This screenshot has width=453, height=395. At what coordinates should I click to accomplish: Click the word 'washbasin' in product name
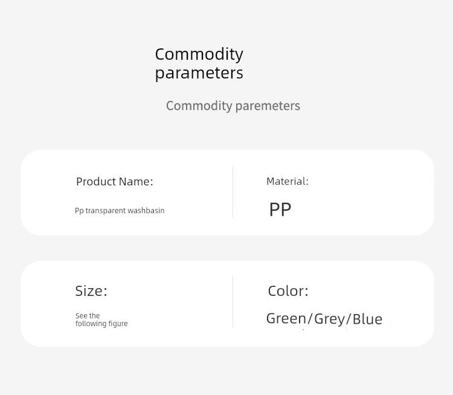click(146, 210)
